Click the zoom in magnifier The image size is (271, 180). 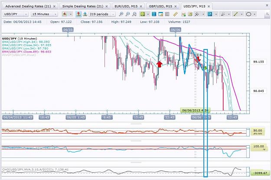tap(121, 14)
